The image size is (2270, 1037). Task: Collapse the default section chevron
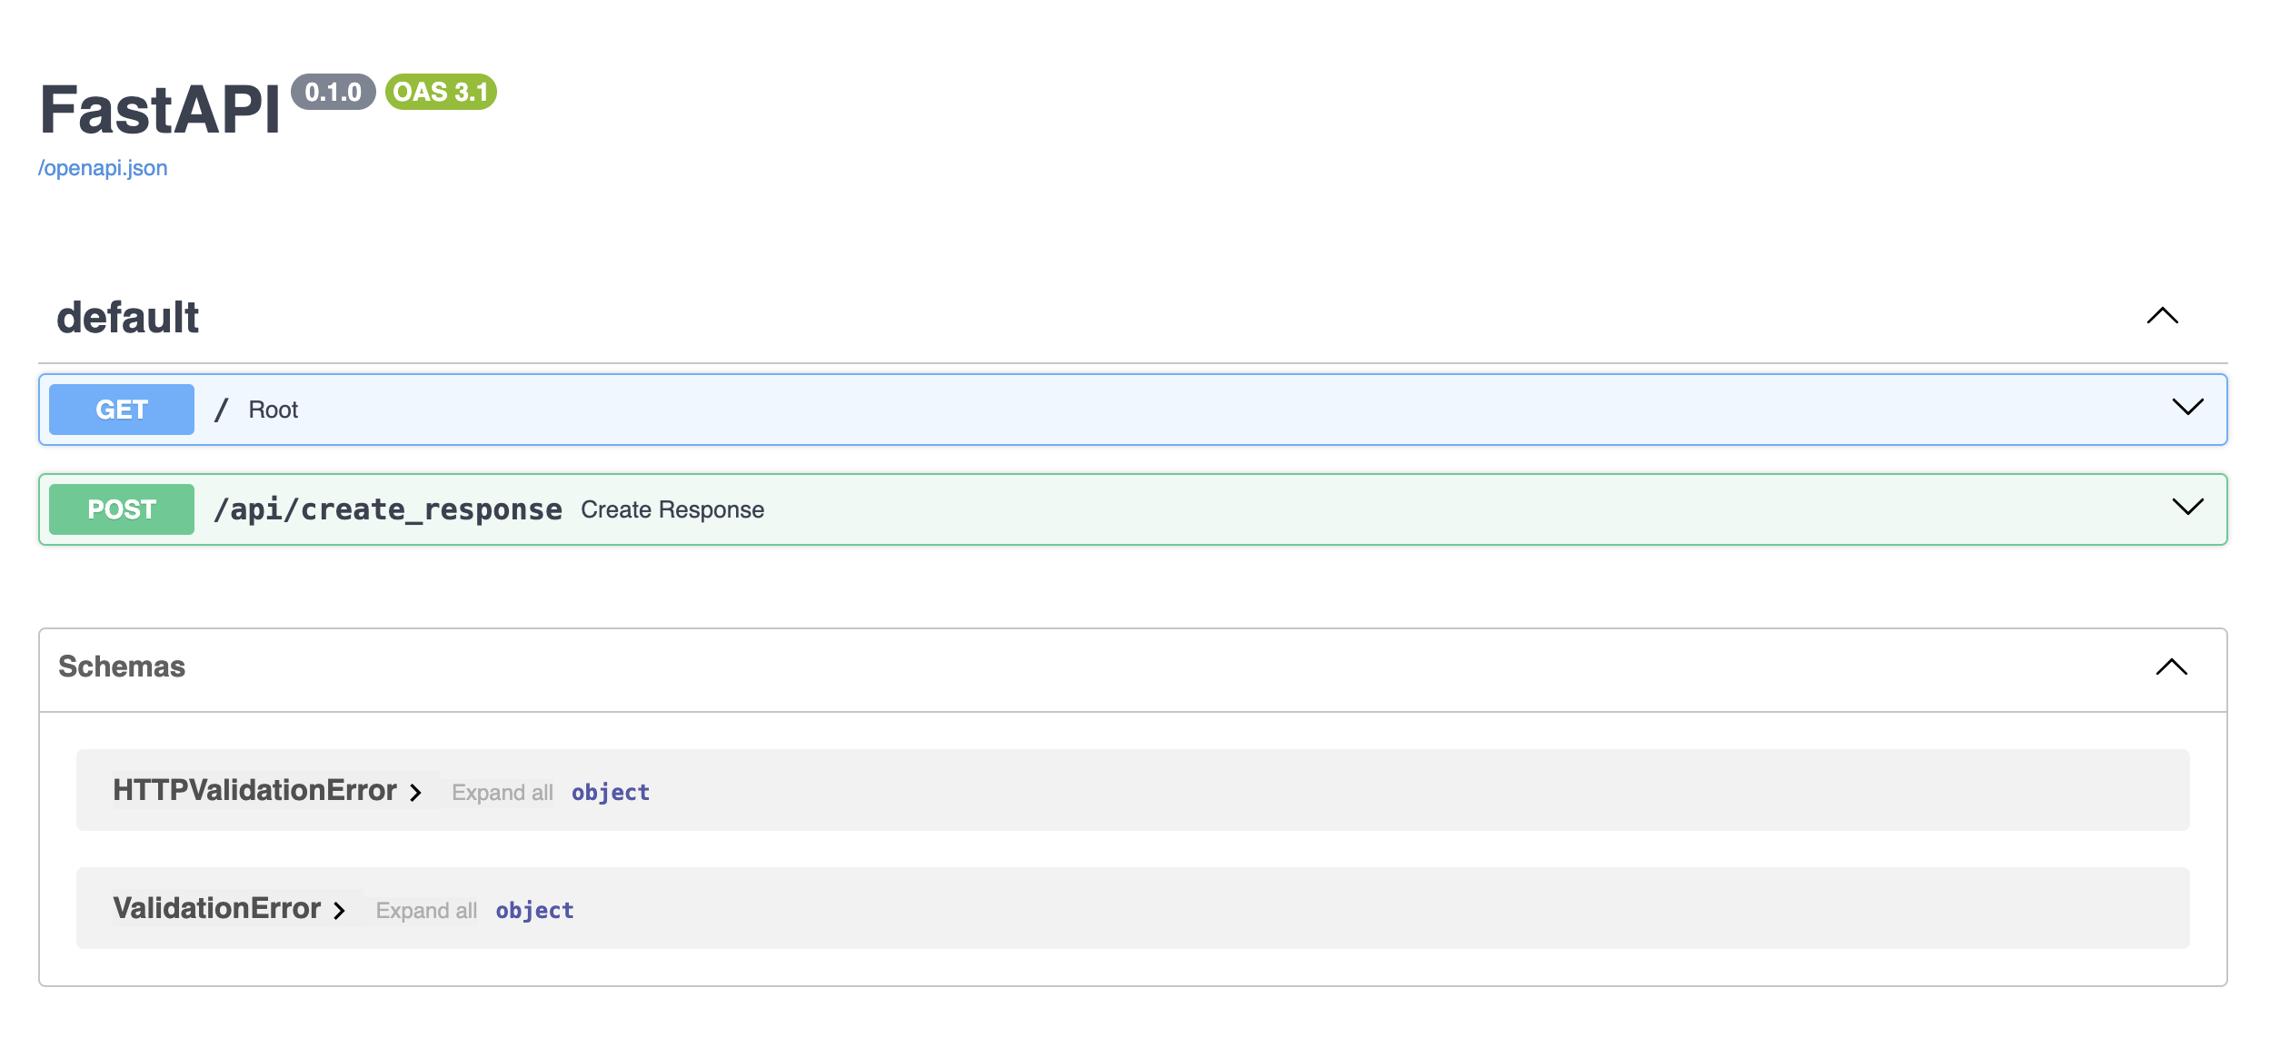2163,316
